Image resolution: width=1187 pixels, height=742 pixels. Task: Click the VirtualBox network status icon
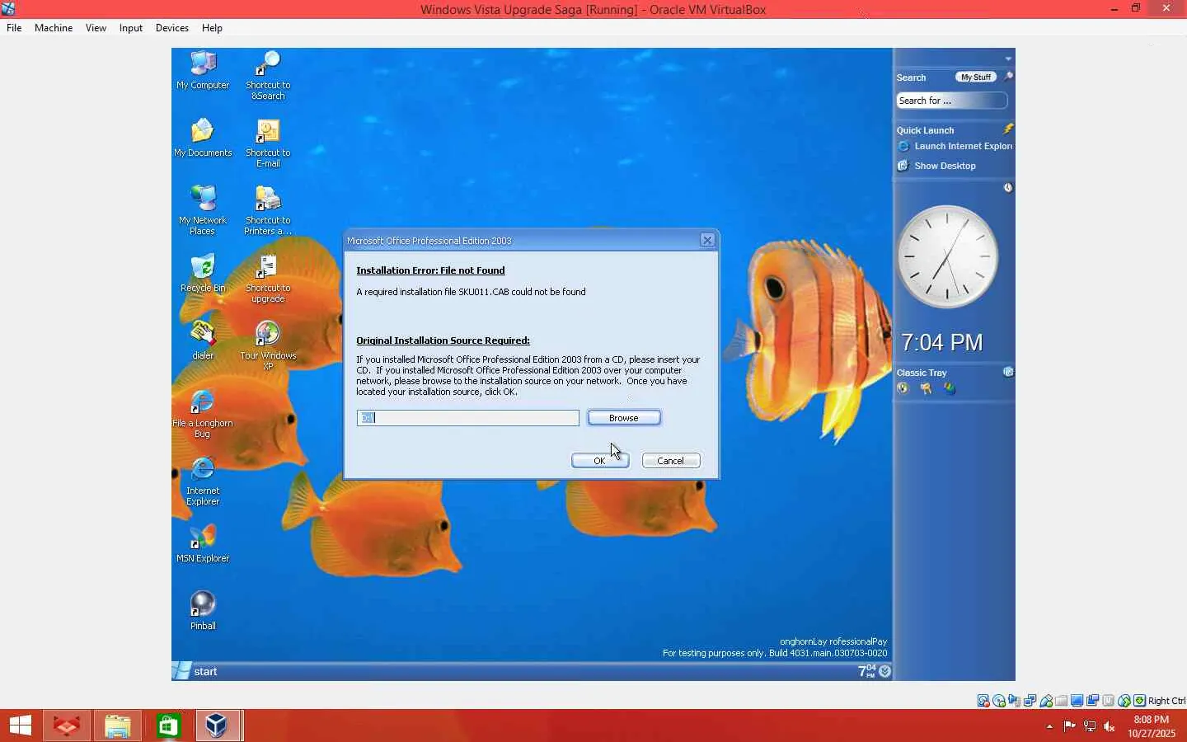click(1030, 701)
